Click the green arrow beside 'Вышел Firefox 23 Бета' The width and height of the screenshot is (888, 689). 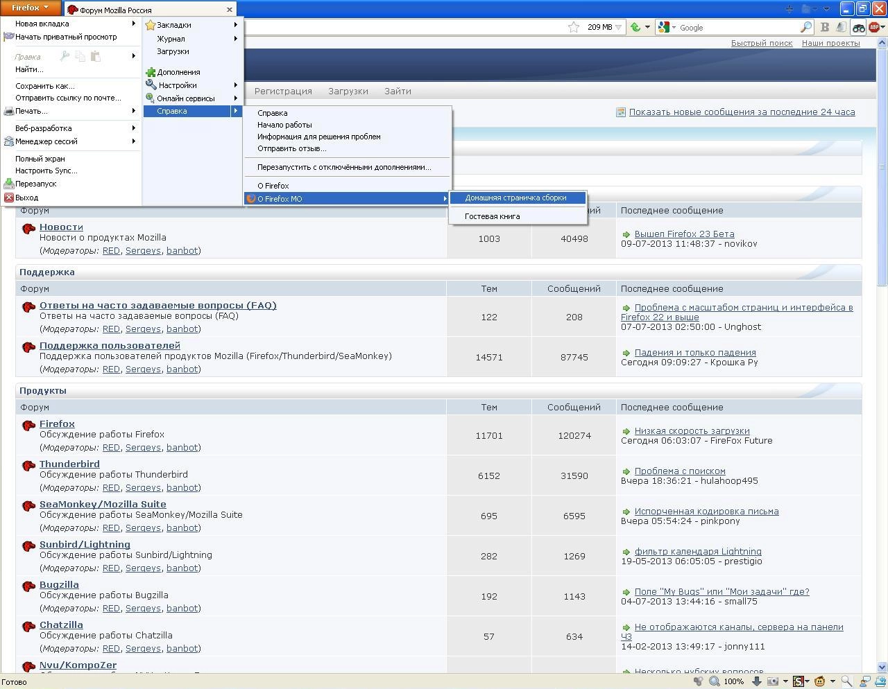tap(626, 234)
